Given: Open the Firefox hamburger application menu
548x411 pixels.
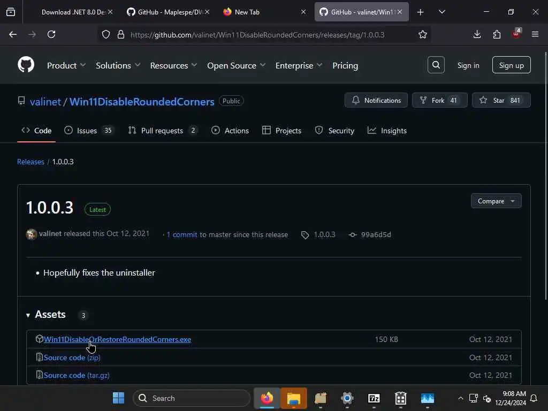Looking at the screenshot, I should [x=535, y=34].
